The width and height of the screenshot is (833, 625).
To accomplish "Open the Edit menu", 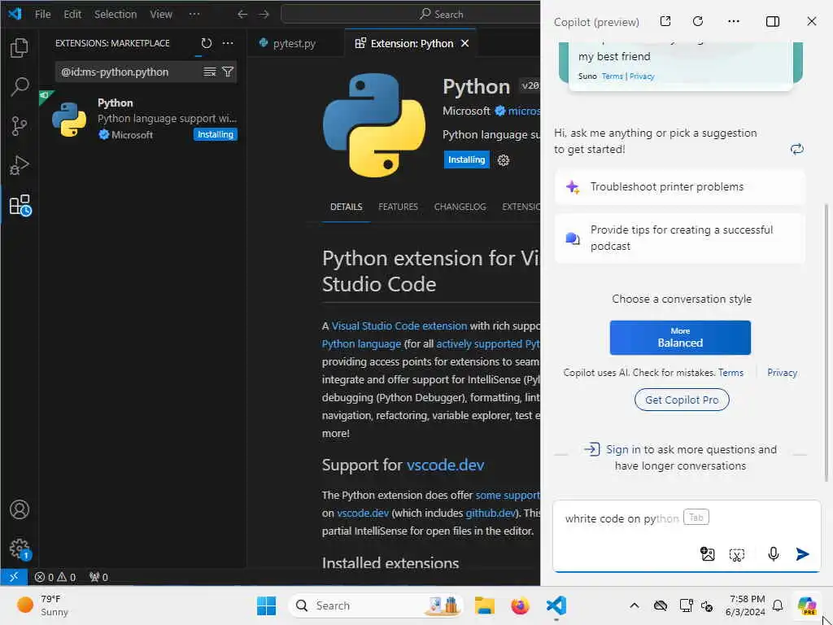I will pos(72,15).
